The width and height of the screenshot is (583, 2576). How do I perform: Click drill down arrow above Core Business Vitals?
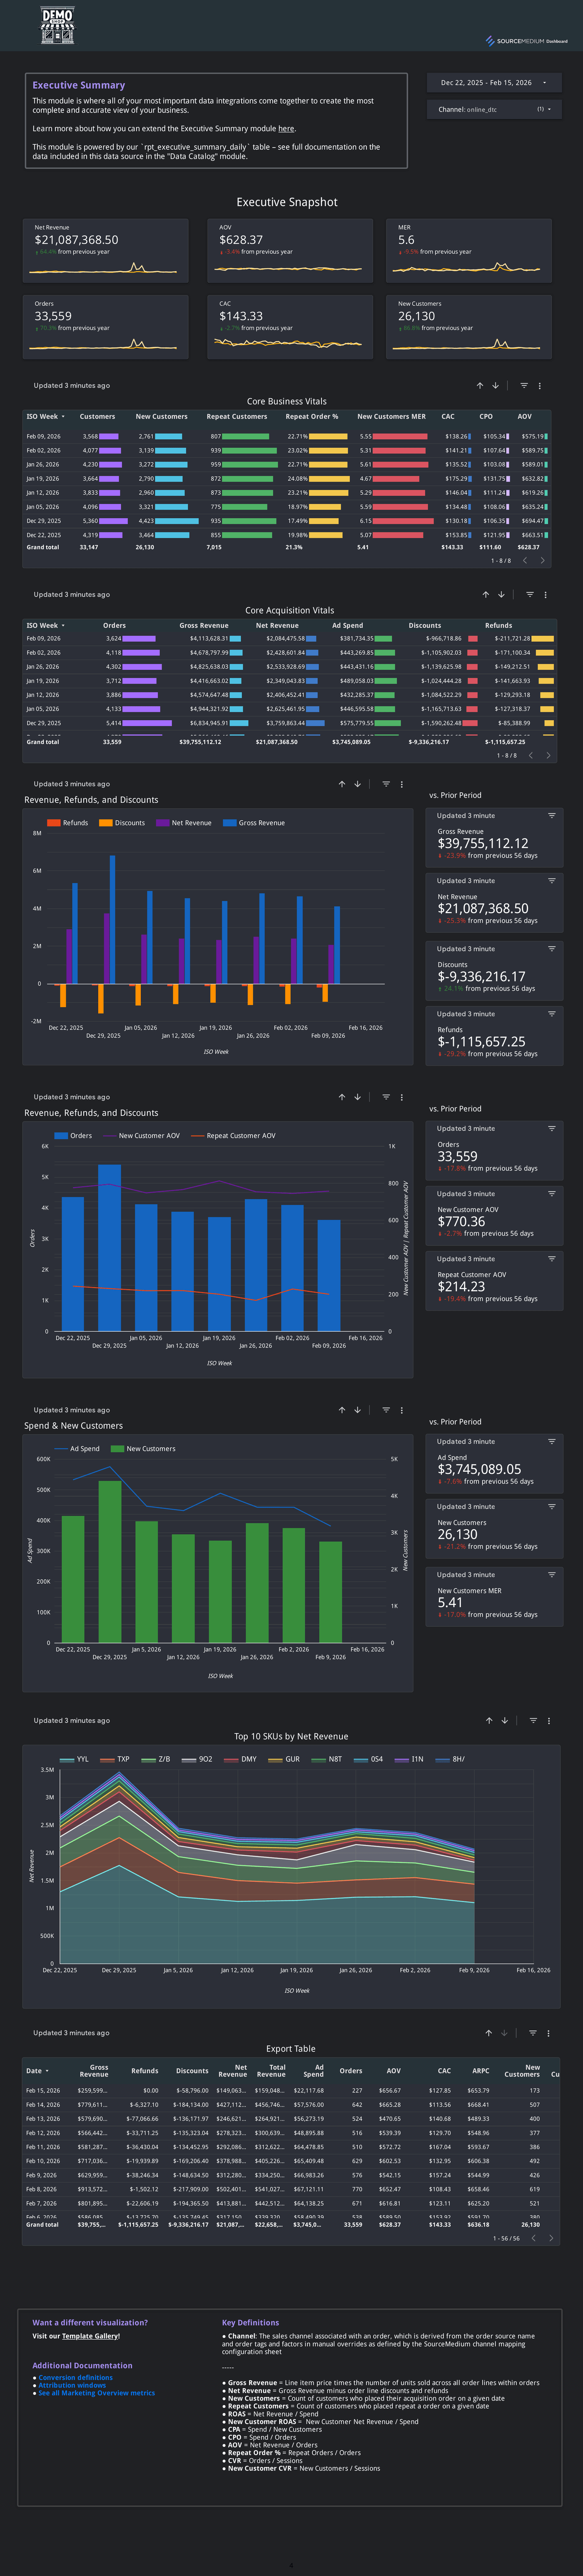pos(495,385)
